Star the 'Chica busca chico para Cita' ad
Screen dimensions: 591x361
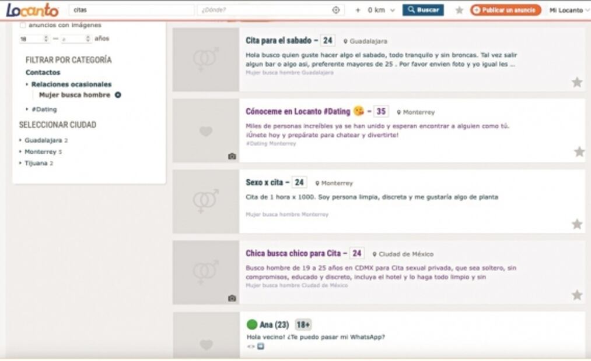click(x=576, y=295)
